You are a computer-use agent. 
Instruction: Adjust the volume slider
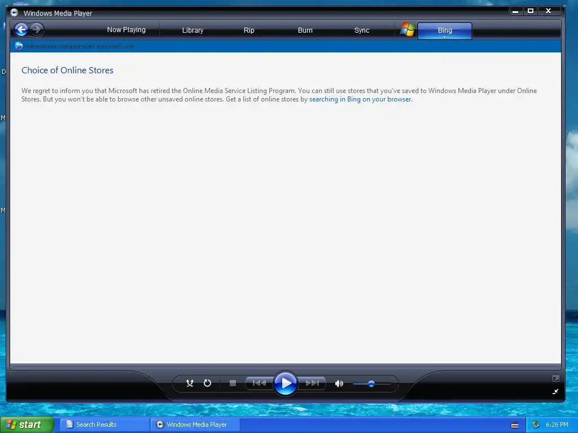371,383
